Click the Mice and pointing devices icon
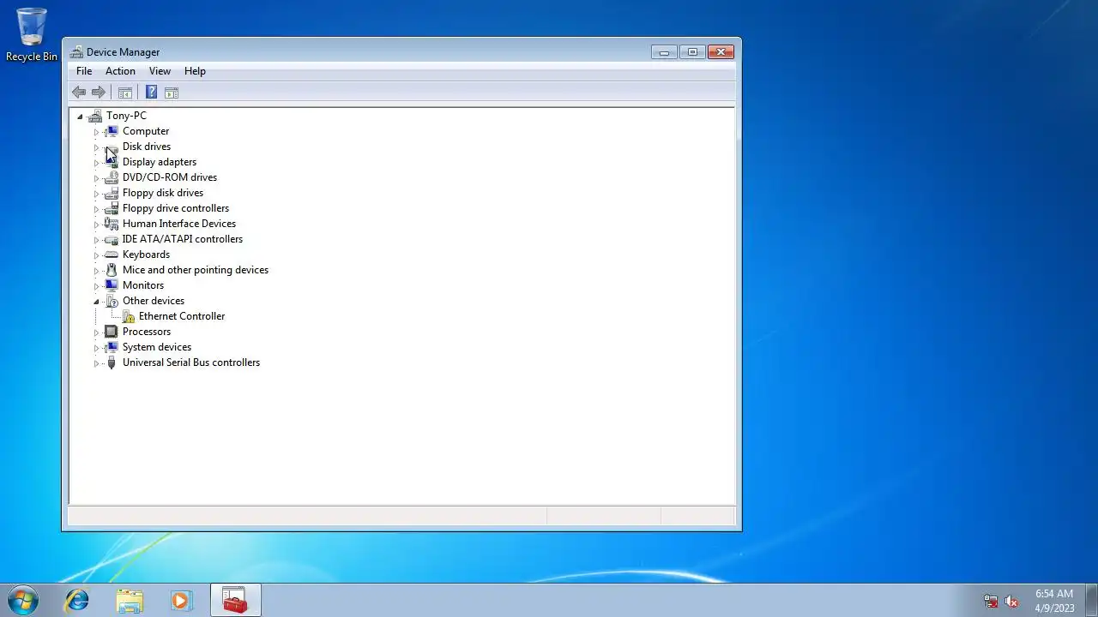The image size is (1098, 617). pos(112,270)
